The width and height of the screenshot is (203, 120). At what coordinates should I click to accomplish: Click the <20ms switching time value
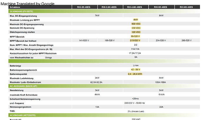coord(135,99)
